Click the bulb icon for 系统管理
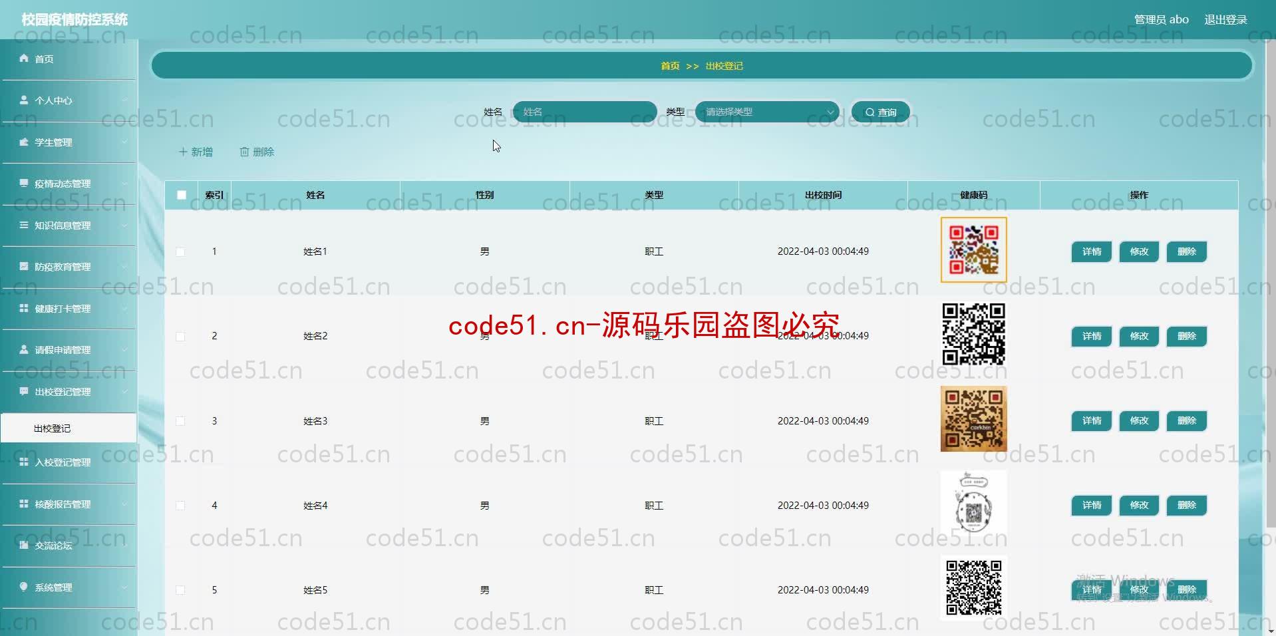Viewport: 1276px width, 636px height. [24, 587]
